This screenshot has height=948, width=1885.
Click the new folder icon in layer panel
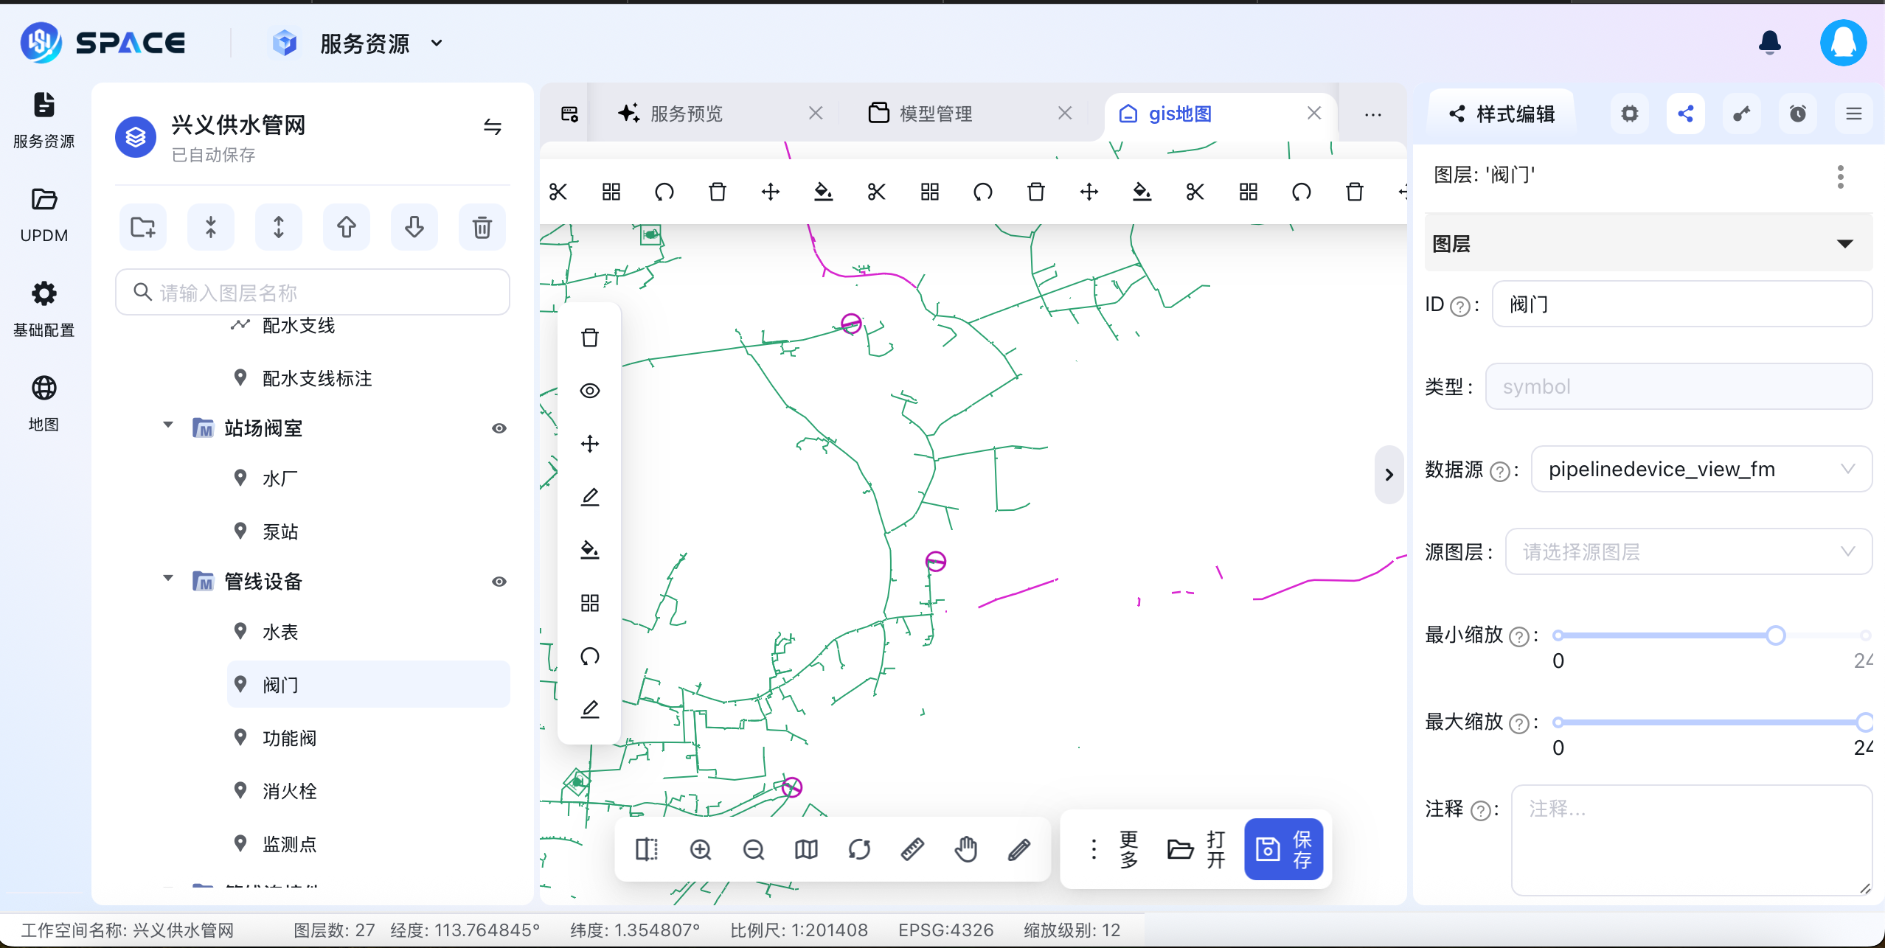pos(142,227)
